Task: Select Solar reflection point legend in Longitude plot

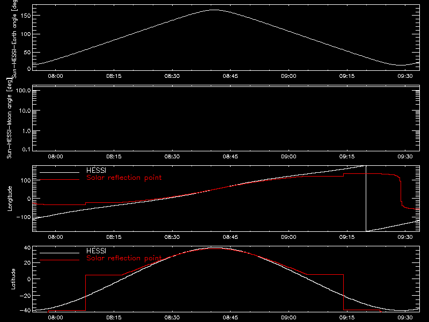Action: point(124,178)
